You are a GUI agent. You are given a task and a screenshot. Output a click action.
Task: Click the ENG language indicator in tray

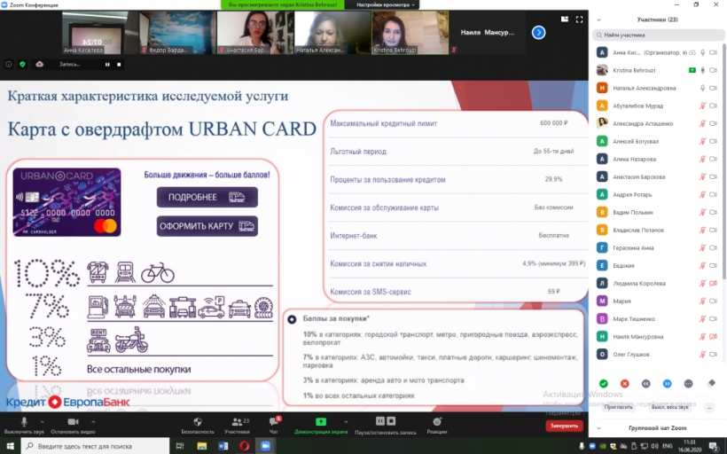pyautogui.click(x=668, y=446)
